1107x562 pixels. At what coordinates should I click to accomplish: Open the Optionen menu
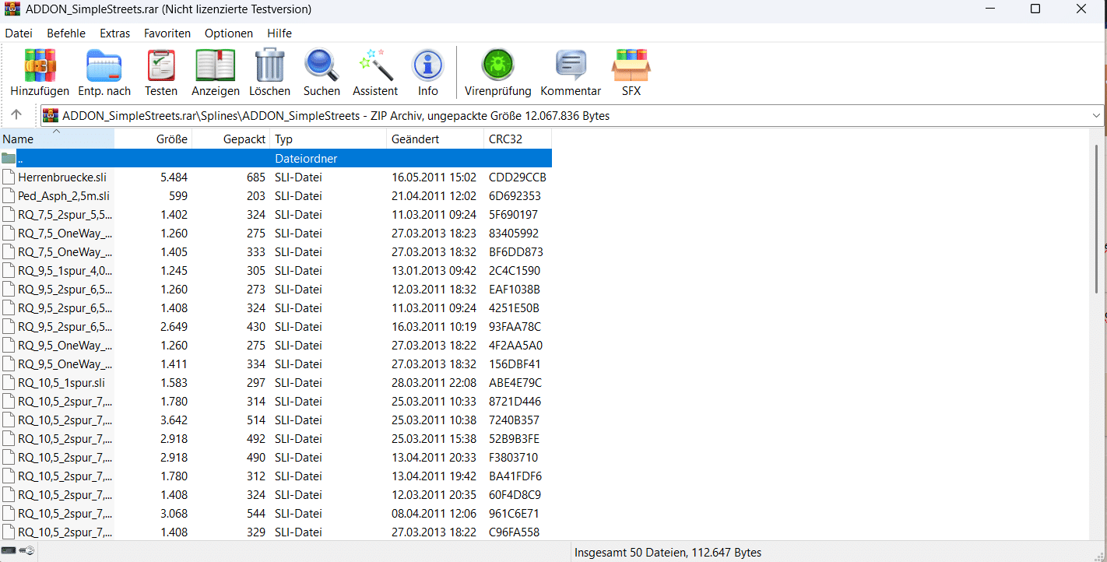pos(229,33)
